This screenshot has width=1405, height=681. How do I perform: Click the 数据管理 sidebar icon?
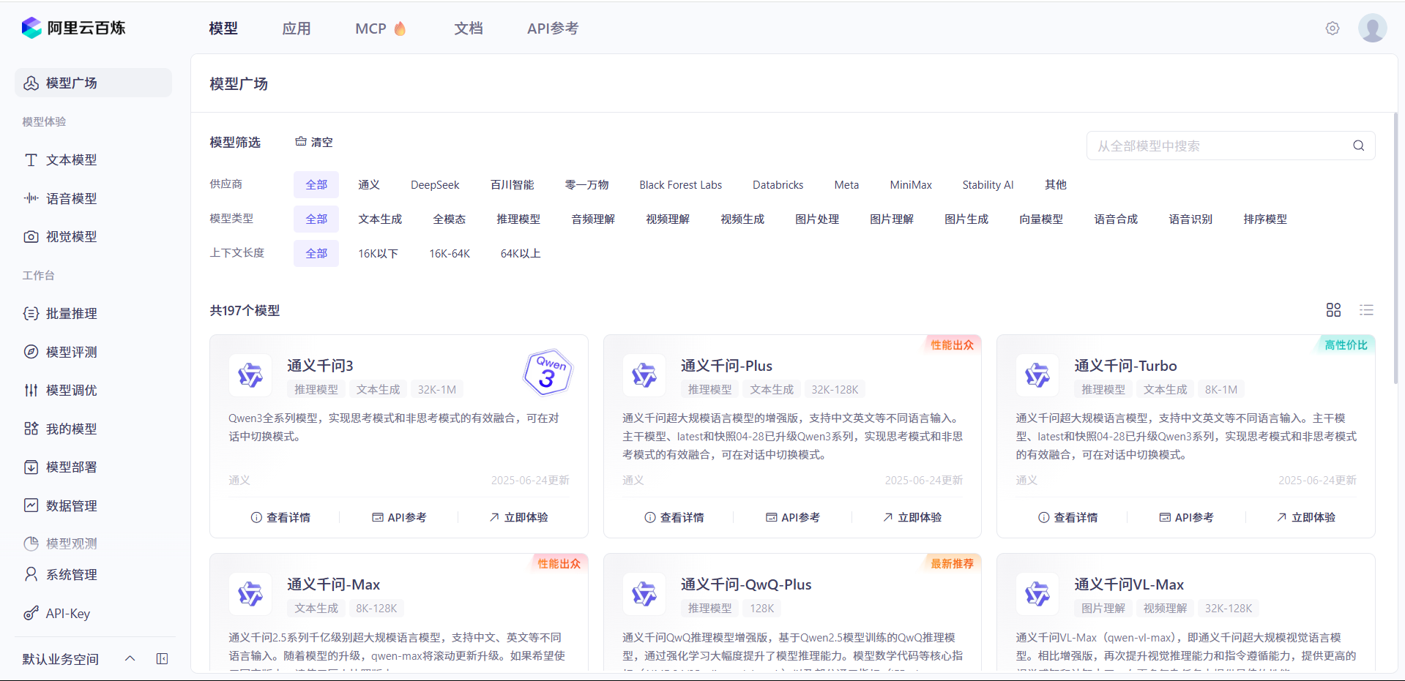[31, 505]
